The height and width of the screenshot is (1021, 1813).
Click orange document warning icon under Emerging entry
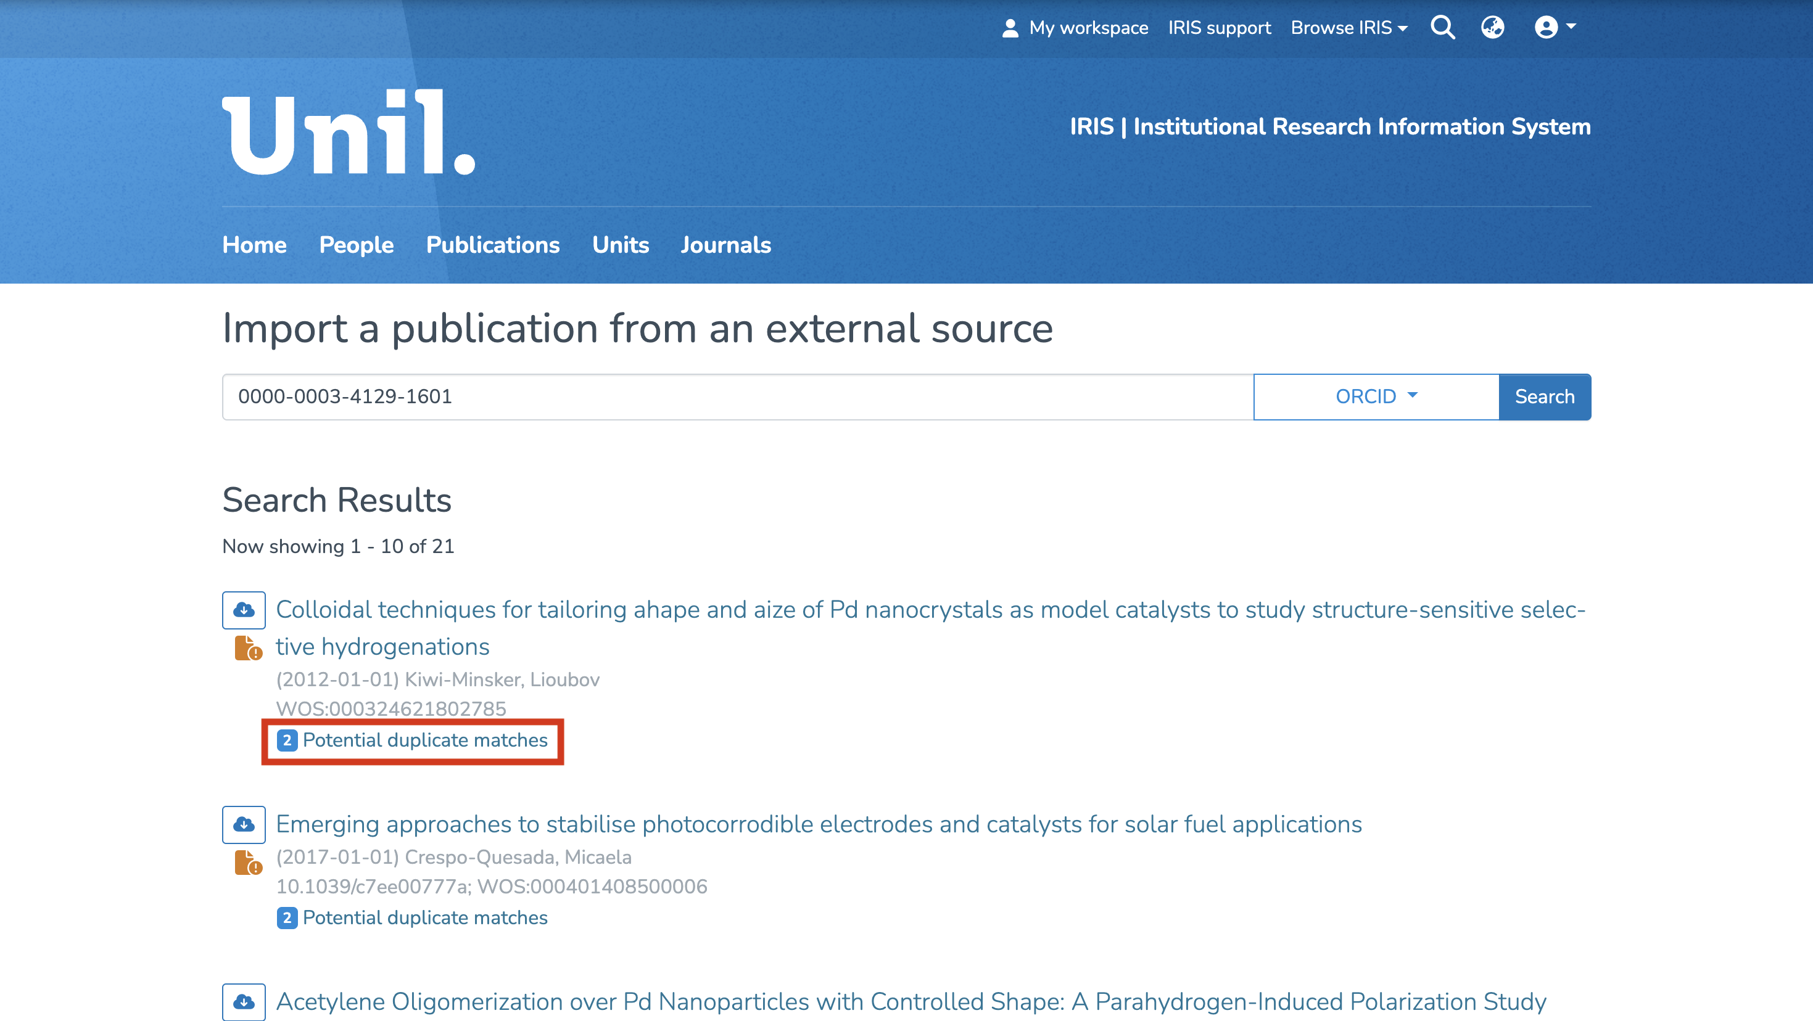[x=248, y=863]
